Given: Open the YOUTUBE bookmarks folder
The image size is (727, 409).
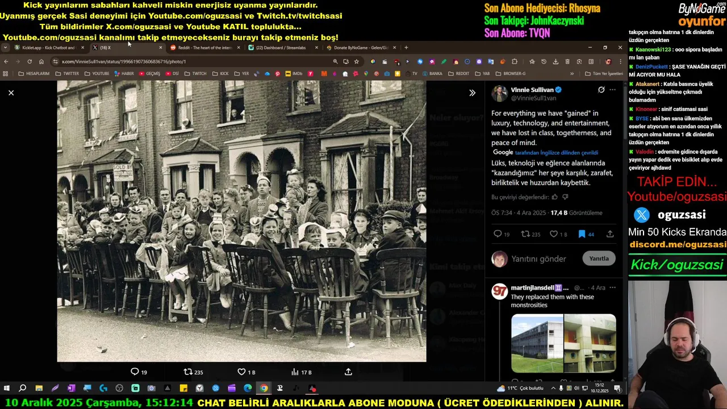Looking at the screenshot, I should (97, 74).
